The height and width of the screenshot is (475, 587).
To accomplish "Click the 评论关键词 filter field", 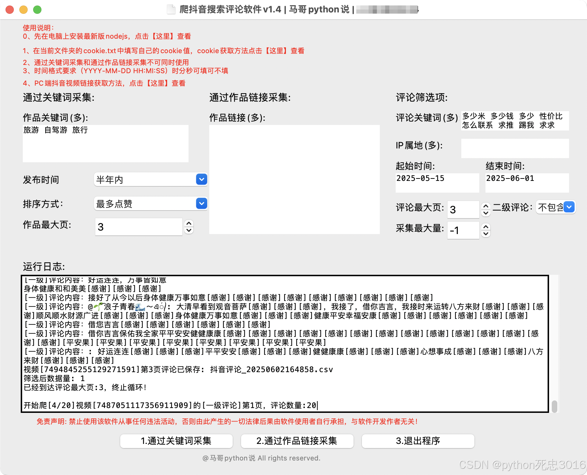I will 515,121.
